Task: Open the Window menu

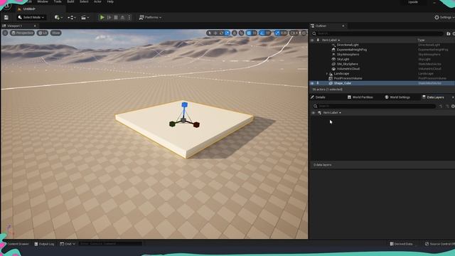Action: pyautogui.click(x=43, y=1)
